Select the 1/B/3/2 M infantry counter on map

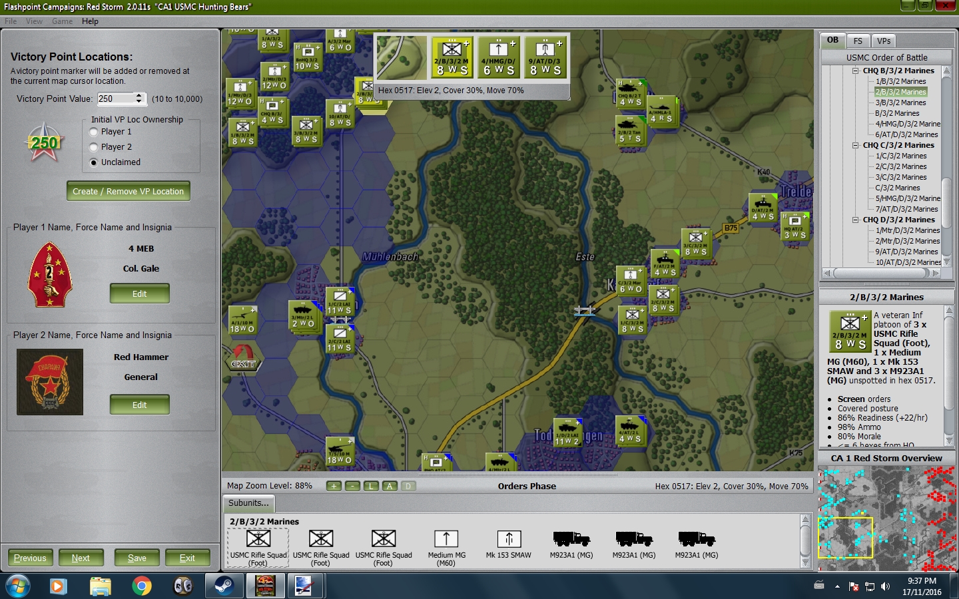(x=242, y=132)
